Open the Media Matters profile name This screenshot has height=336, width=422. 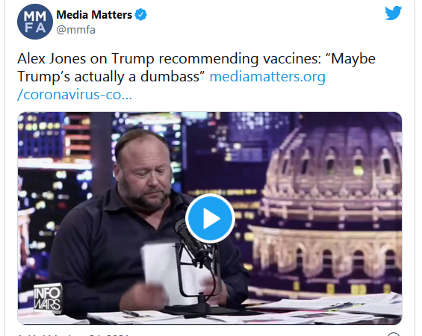[94, 15]
